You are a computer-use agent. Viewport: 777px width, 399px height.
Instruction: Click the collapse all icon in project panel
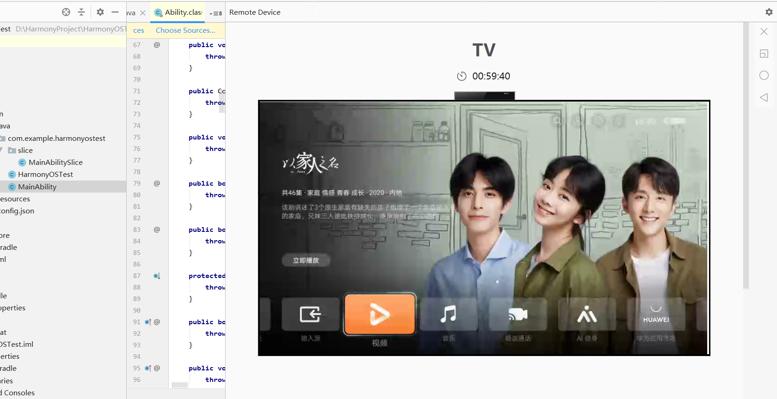(x=81, y=12)
